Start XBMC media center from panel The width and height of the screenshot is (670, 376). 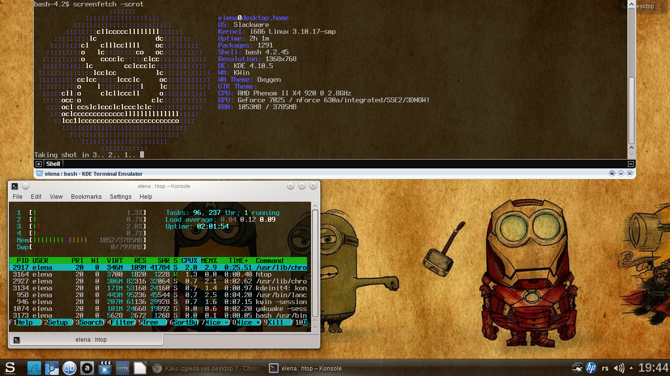pos(122,368)
